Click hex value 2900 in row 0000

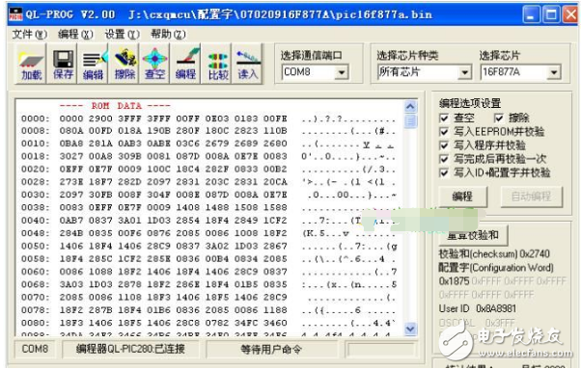point(100,119)
